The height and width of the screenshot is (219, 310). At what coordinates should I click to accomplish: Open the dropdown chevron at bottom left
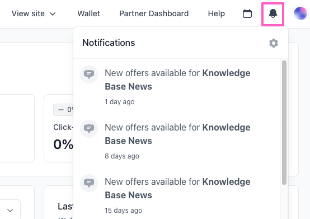coord(10,210)
